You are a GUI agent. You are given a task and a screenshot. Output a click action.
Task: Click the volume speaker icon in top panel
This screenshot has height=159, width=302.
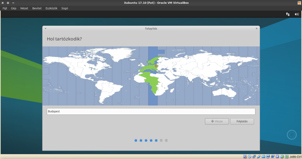(297, 14)
